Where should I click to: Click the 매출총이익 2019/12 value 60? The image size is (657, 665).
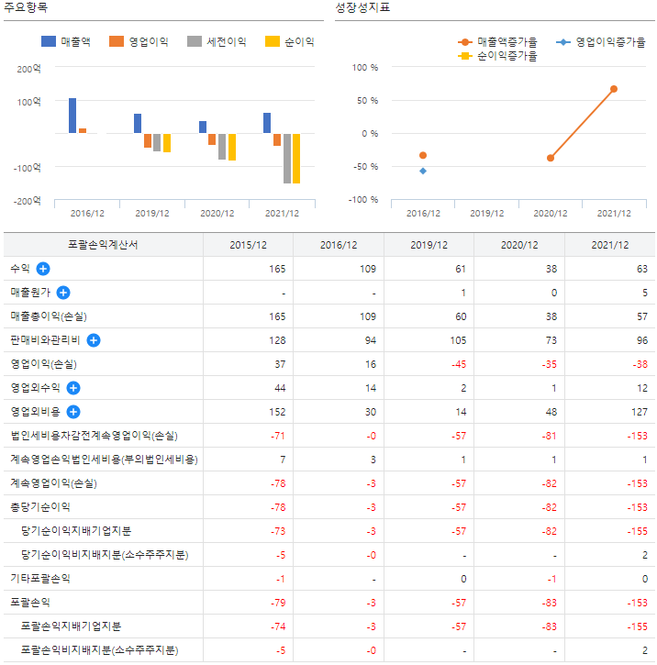point(461,316)
